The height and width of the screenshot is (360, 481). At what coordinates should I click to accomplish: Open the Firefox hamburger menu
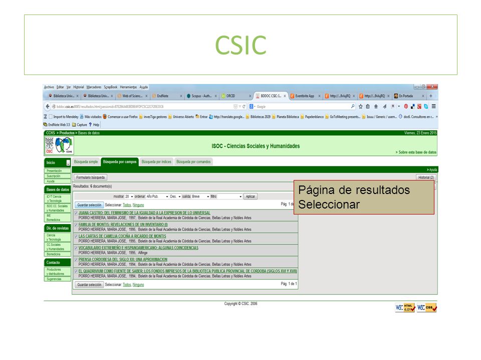[x=433, y=106]
